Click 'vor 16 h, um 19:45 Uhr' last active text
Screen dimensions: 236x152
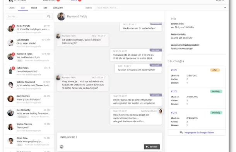coord(183,27)
